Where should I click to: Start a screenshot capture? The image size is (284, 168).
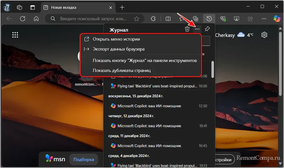point(237,18)
